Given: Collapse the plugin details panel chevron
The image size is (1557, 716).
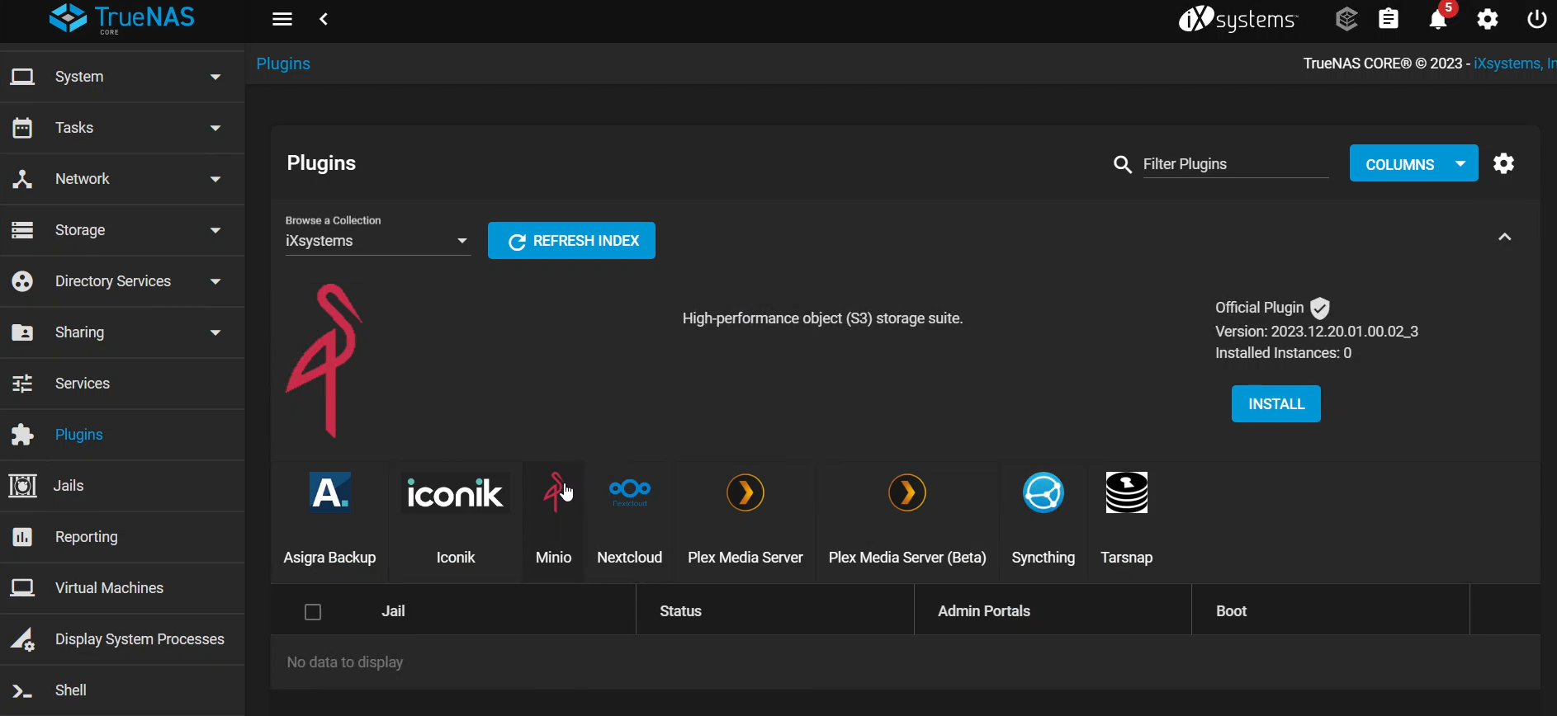Looking at the screenshot, I should pyautogui.click(x=1504, y=238).
